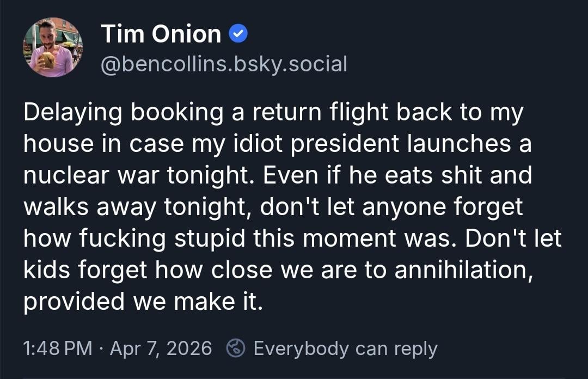Open the Tim Onion display name
The width and height of the screenshot is (588, 379).
161,35
